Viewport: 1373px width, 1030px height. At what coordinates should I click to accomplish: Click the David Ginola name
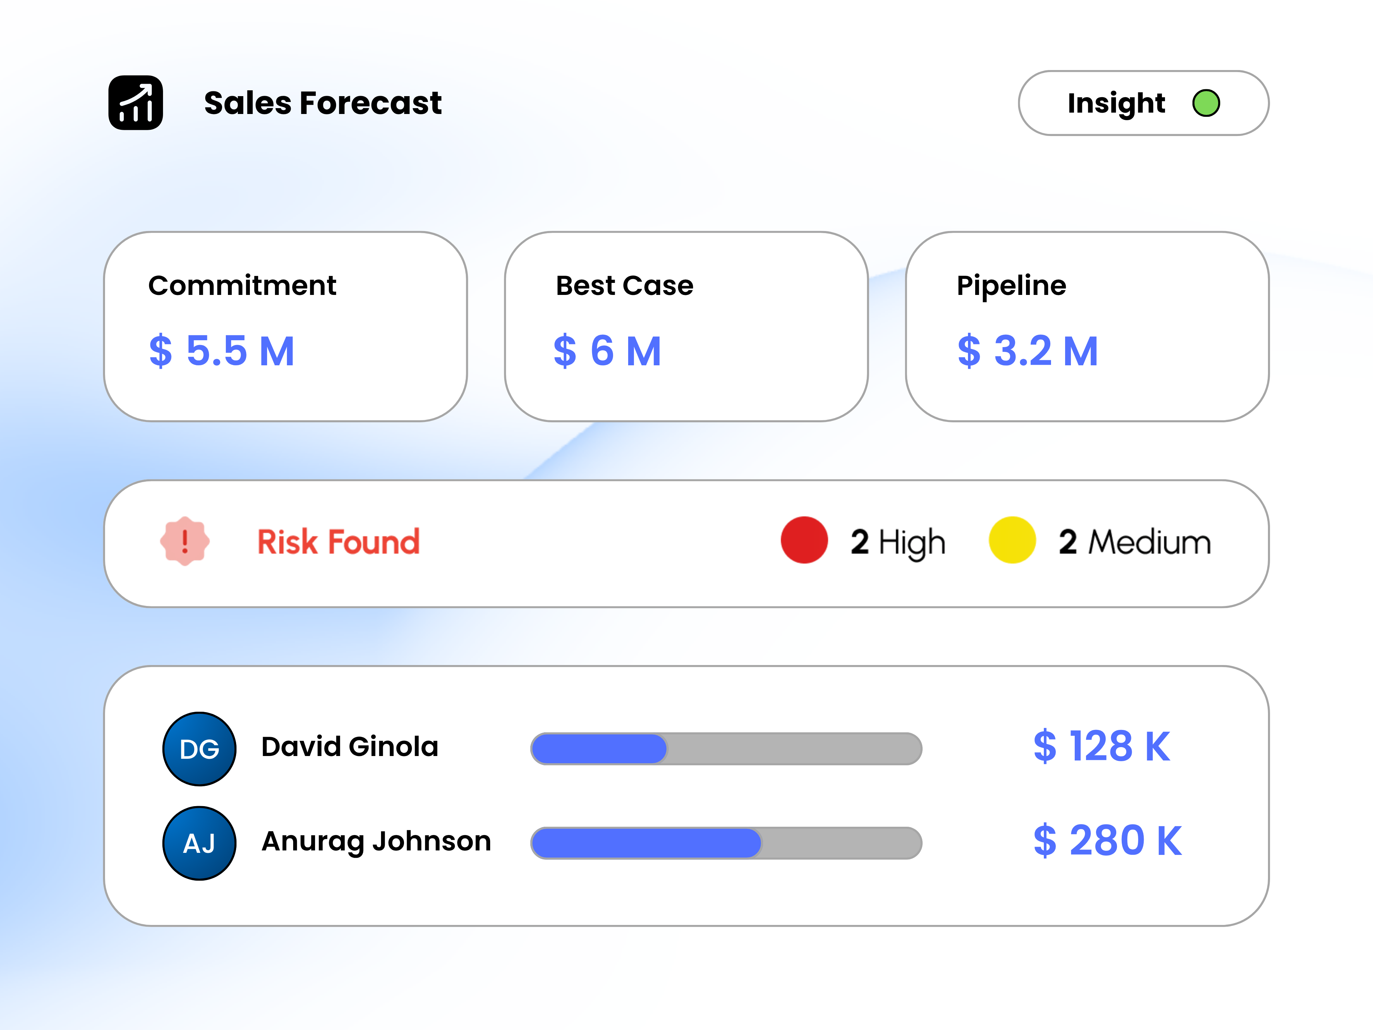(349, 747)
